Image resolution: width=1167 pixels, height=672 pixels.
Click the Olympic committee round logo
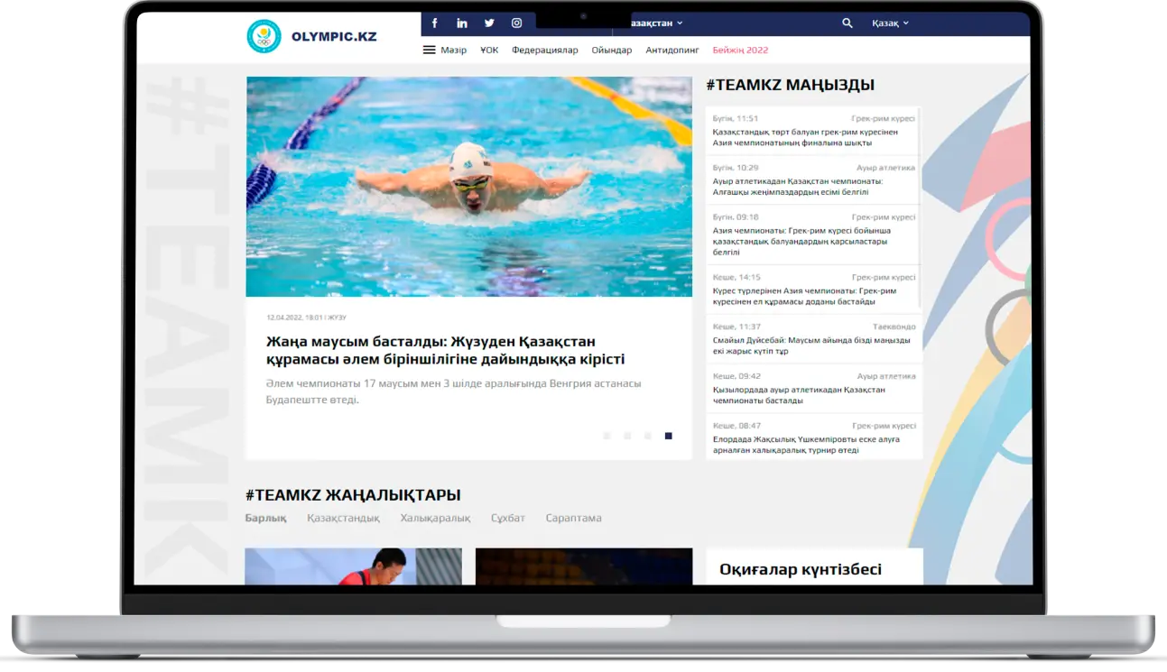click(264, 37)
